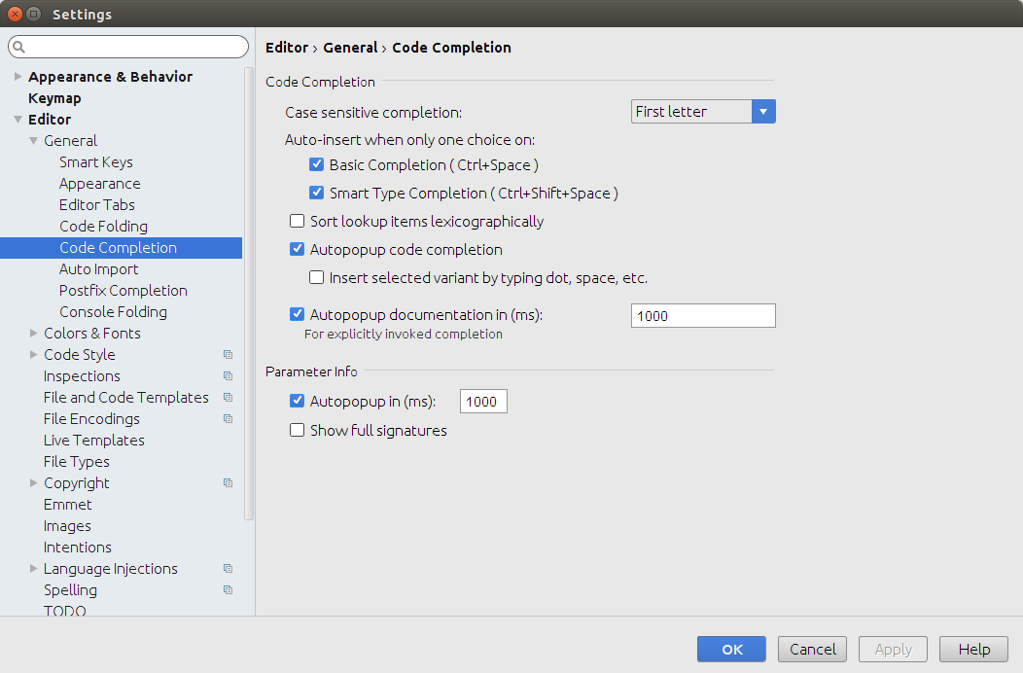Screen dimensions: 1023x673
Task: Click the project-level icon beside Code Style
Action: click(228, 355)
